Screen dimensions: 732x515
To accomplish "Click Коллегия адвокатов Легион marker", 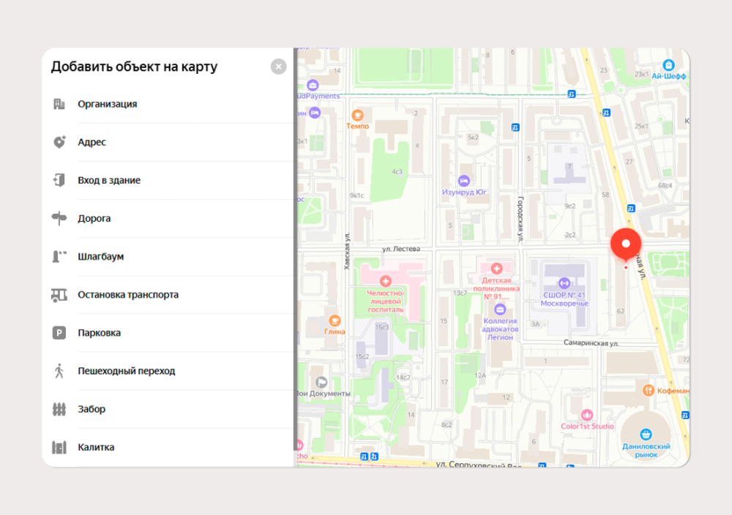I will [x=500, y=309].
